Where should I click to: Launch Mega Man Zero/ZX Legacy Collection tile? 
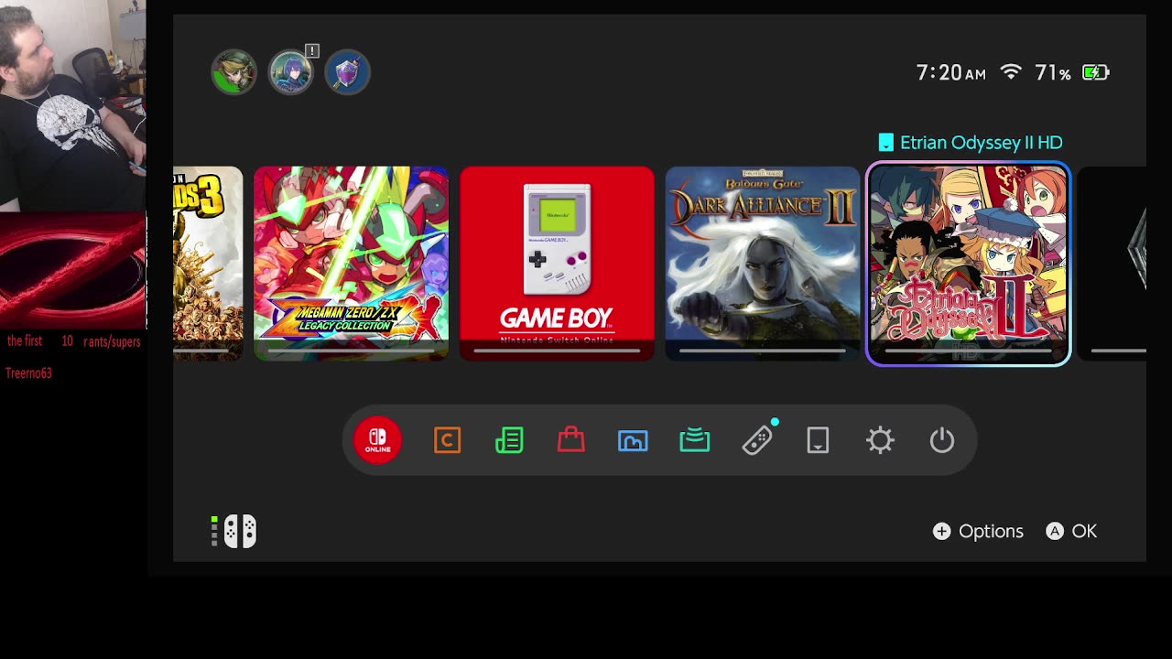coord(352,264)
